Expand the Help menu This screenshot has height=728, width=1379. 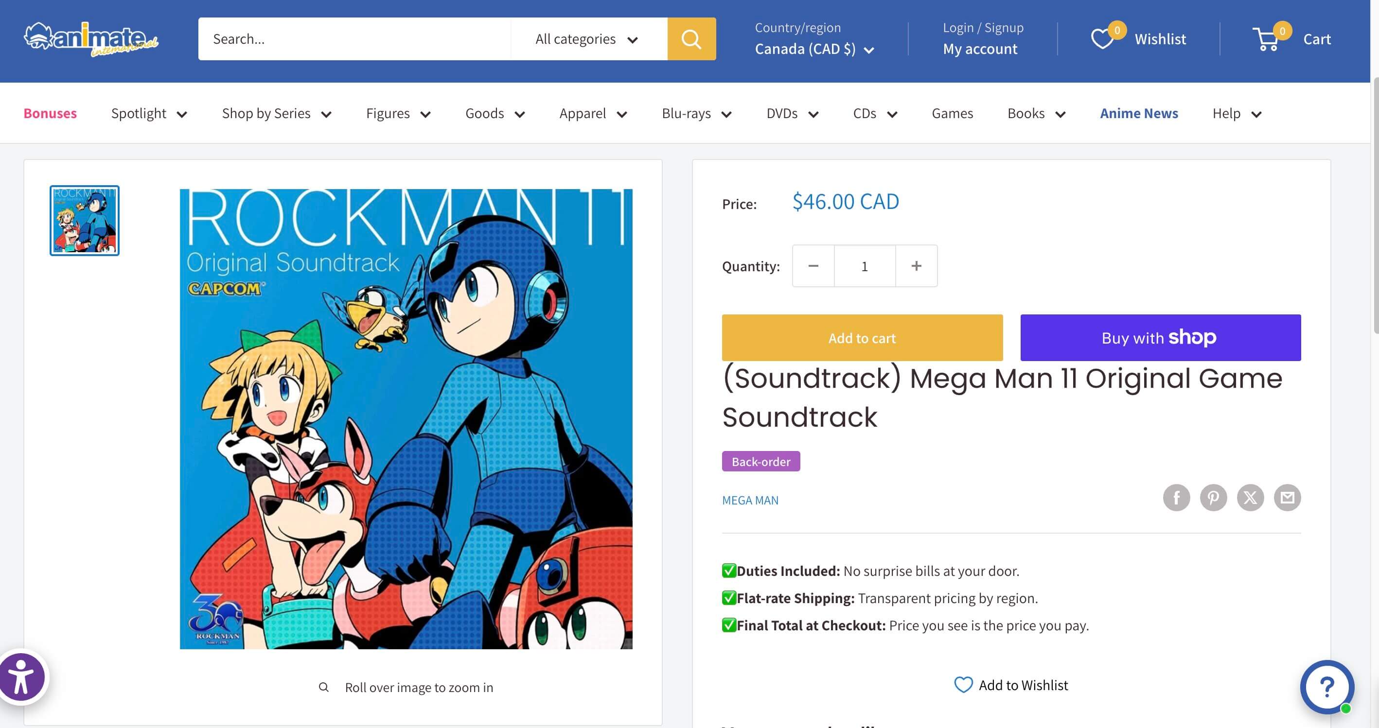pyautogui.click(x=1237, y=113)
